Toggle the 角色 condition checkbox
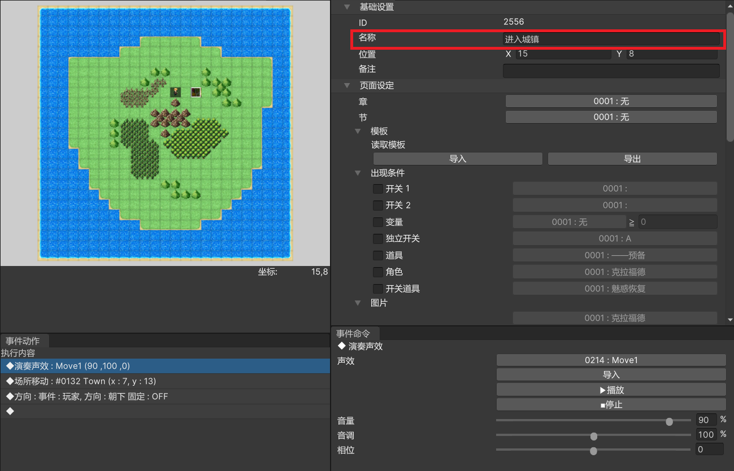 pos(377,272)
